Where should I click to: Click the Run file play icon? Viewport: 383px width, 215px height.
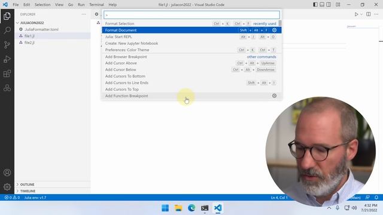(x=356, y=14)
